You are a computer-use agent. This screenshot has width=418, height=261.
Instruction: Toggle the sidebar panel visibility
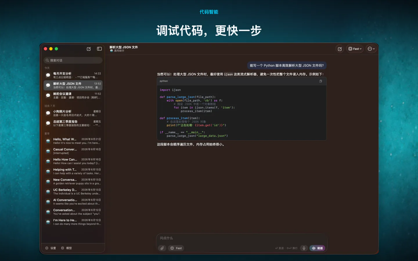tap(99, 49)
